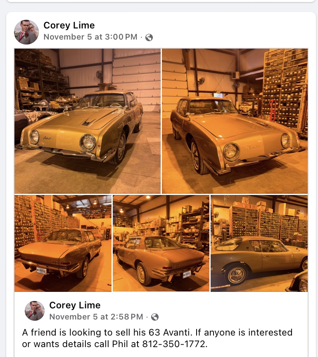The width and height of the screenshot is (318, 357).
Task: Open the November 5 at 3:00 PM timestamp
Action: point(90,37)
